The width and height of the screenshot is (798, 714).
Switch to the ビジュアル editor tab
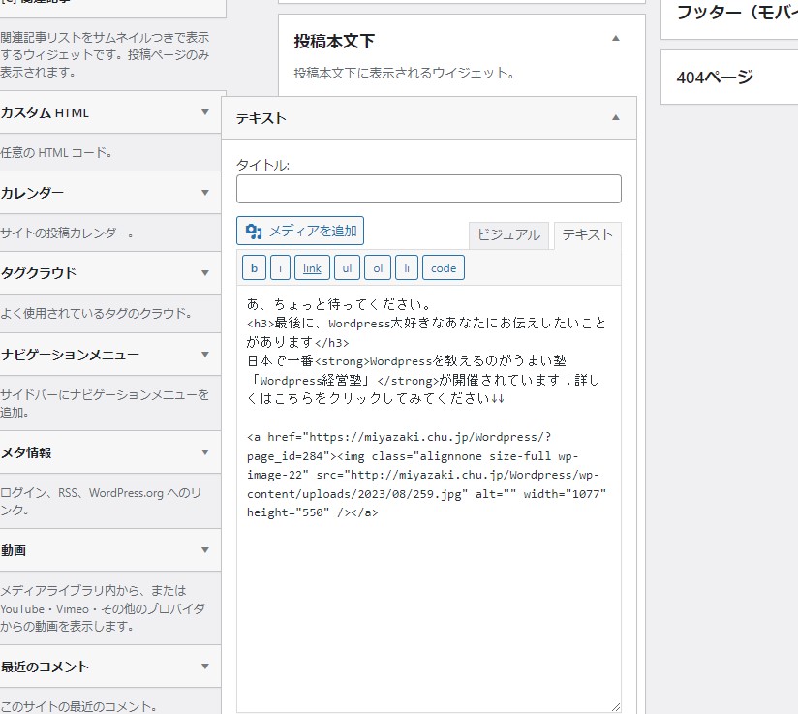click(508, 234)
